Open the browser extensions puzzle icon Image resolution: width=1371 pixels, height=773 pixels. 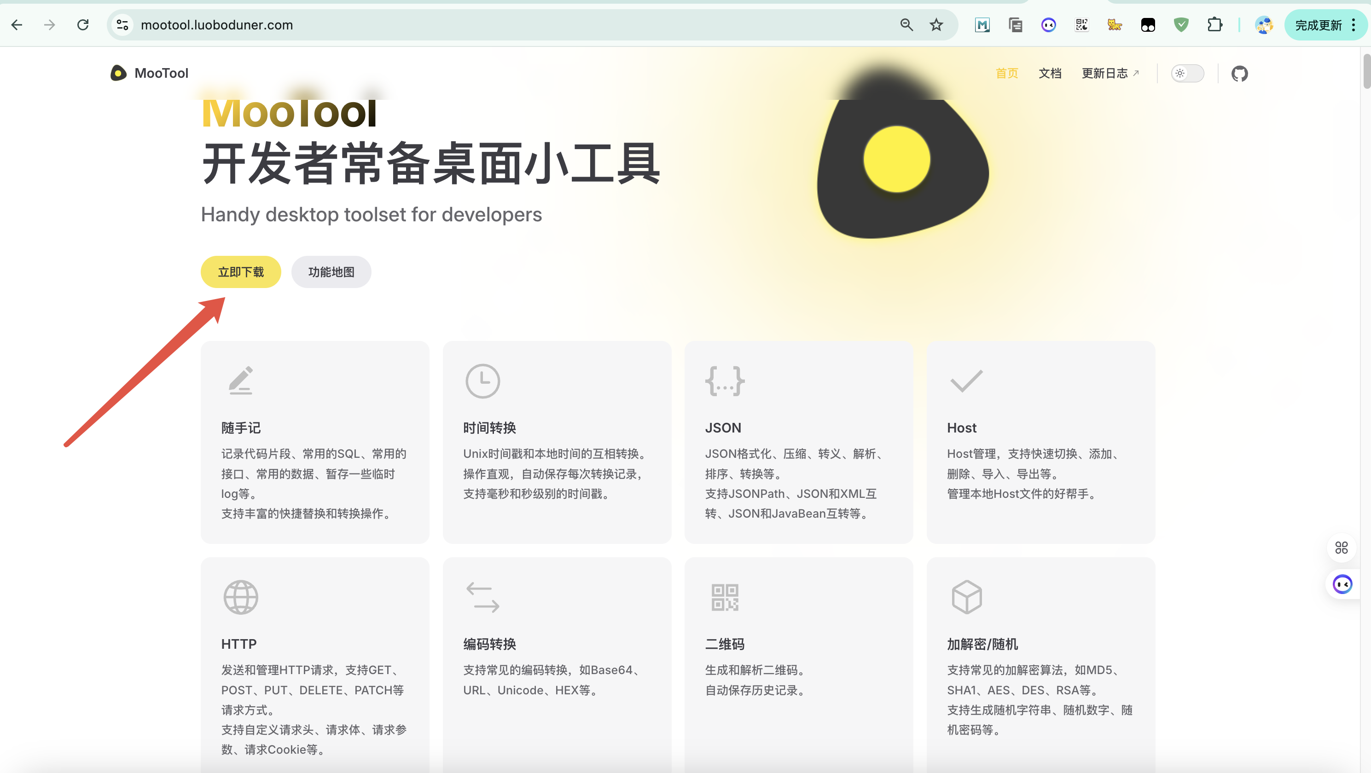[x=1214, y=25]
